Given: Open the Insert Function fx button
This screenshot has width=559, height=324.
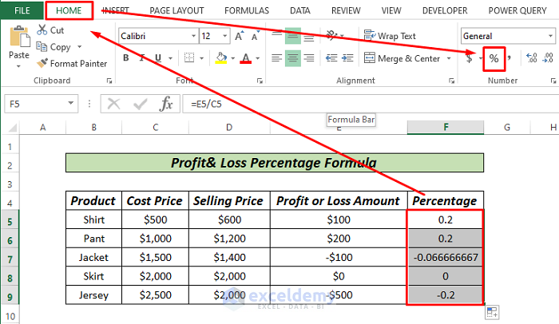Looking at the screenshot, I should tap(166, 104).
